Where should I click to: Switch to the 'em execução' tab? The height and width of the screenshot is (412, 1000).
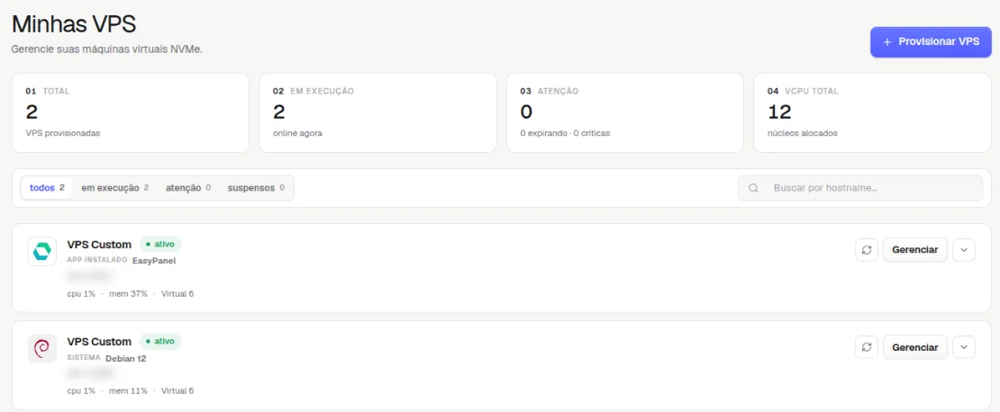pyautogui.click(x=114, y=188)
